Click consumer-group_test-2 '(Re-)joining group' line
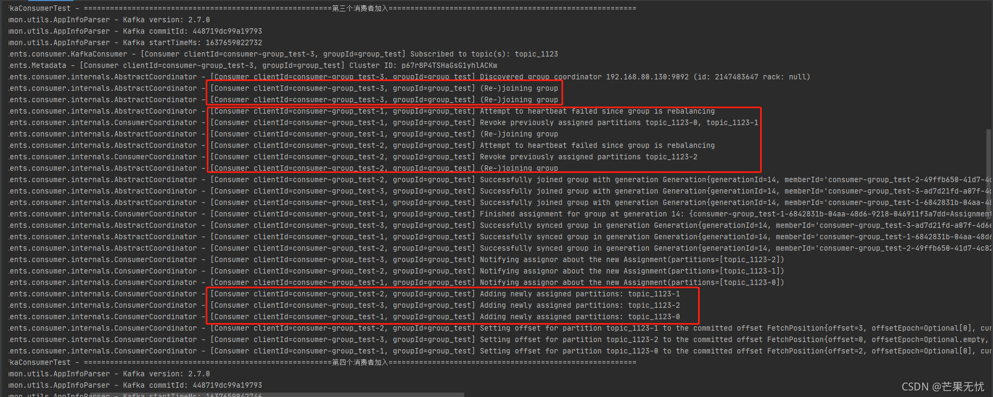 pyautogui.click(x=283, y=168)
